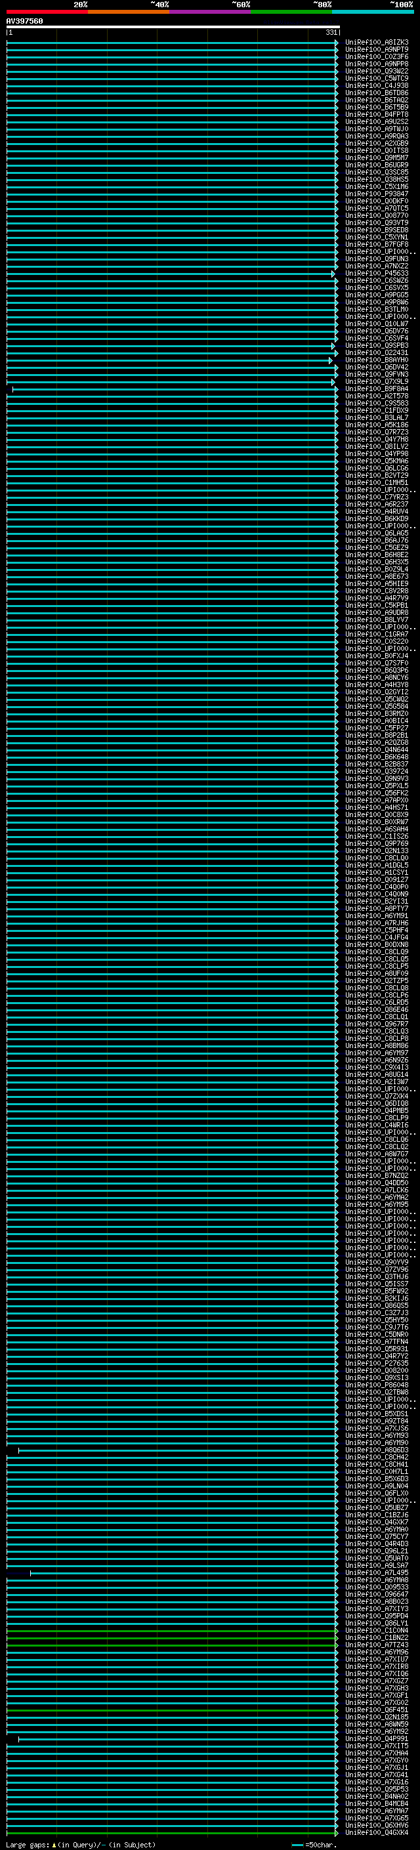Select the label UniRef100_C1GRA7
Image resolution: width=420 pixels, height=1850 pixels.
coord(377,634)
